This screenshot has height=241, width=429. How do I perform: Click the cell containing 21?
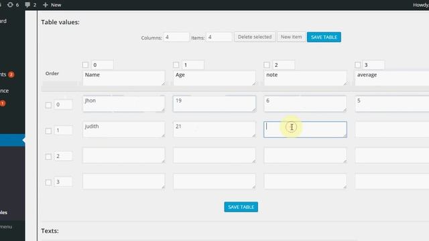(x=214, y=129)
